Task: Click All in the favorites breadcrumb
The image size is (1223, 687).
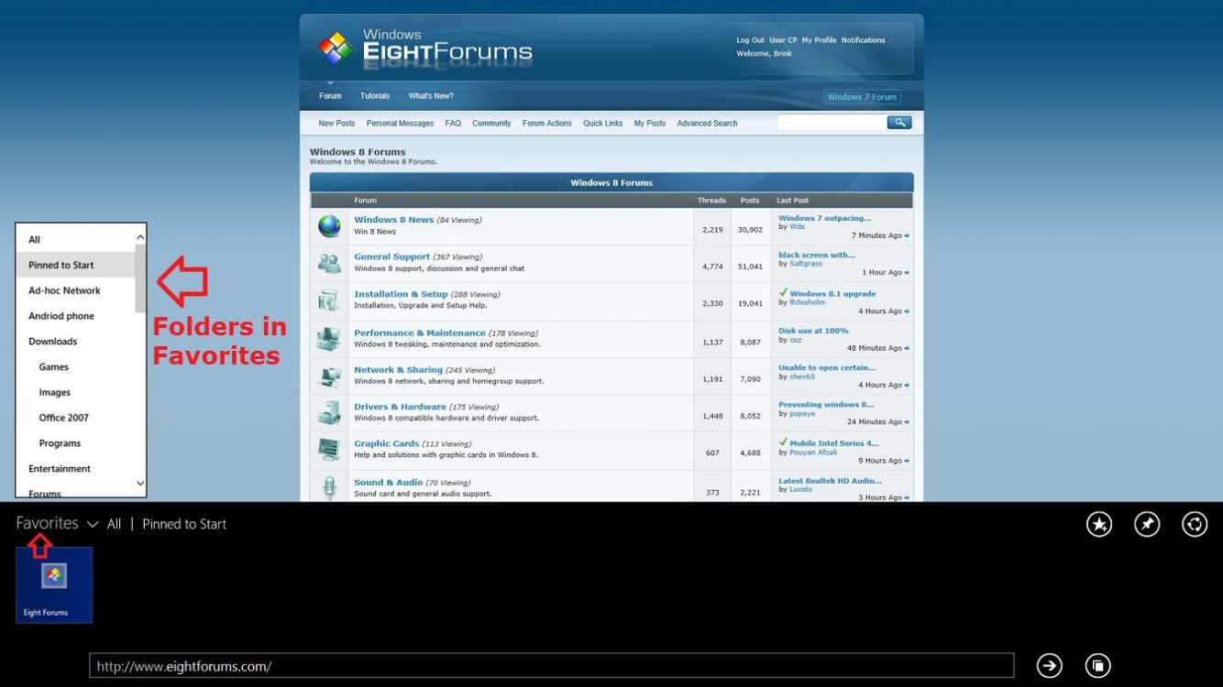Action: [114, 524]
